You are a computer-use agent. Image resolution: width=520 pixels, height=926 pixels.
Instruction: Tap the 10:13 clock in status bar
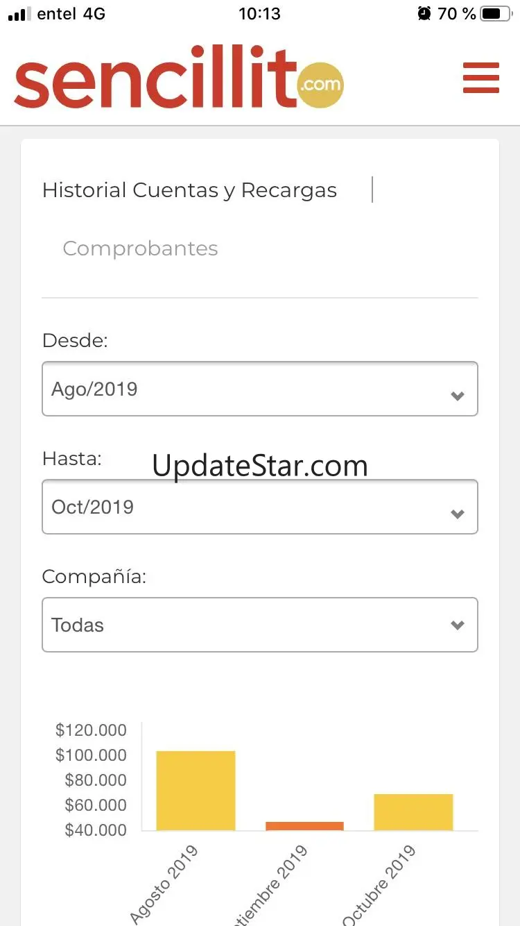tap(259, 13)
